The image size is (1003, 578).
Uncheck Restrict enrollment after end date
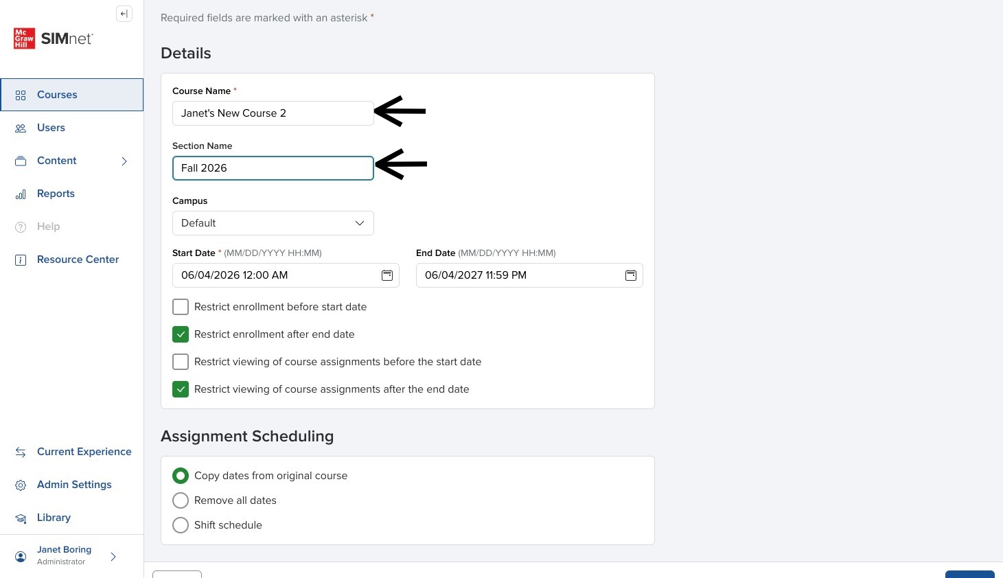click(181, 334)
